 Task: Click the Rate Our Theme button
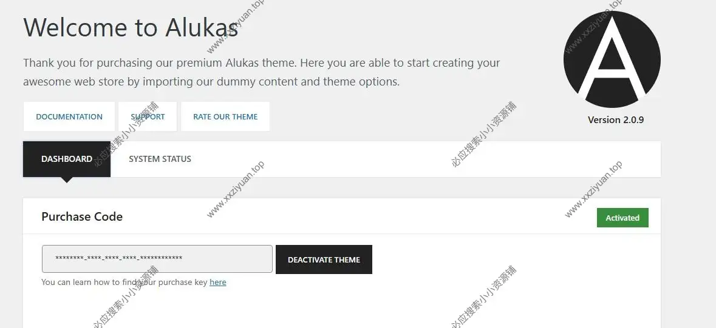(x=225, y=116)
